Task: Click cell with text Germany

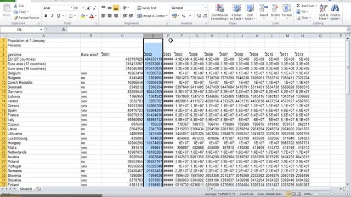Action: 44,92
